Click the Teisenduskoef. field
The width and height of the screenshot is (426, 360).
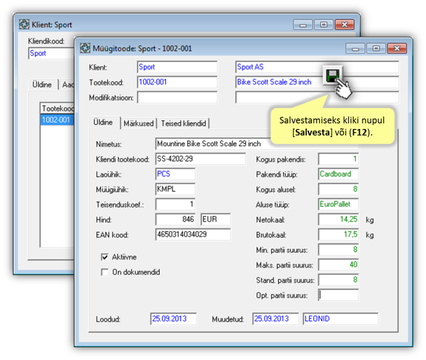(x=175, y=204)
